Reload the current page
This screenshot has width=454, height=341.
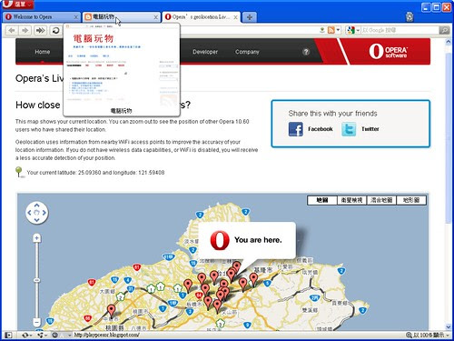pyautogui.click(x=55, y=30)
